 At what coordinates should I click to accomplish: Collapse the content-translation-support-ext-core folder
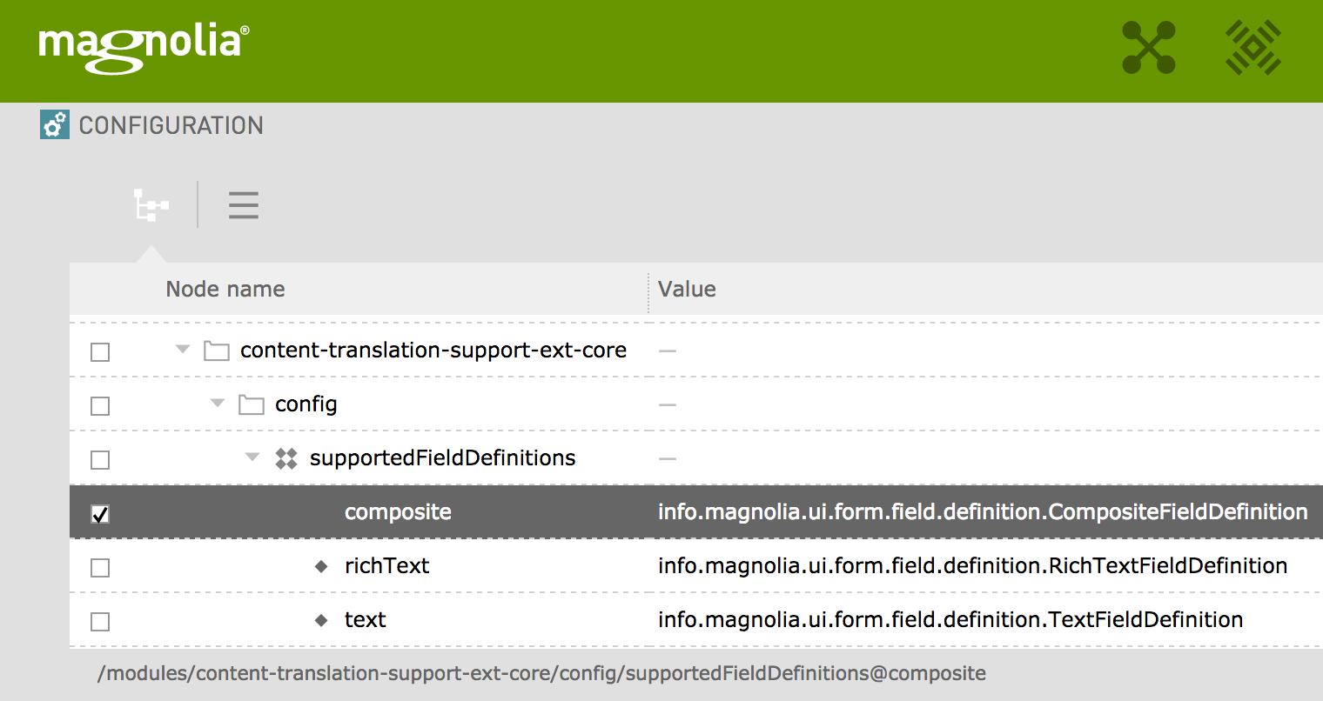[183, 350]
